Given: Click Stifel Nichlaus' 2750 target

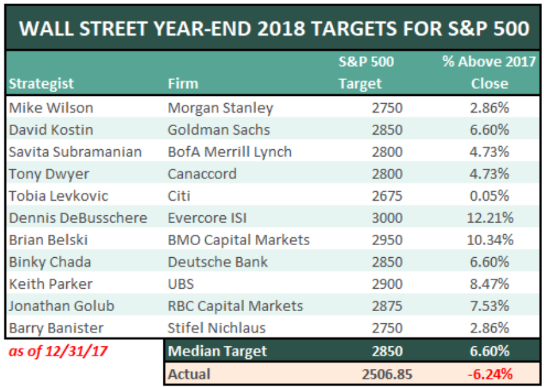Looking at the screenshot, I should tap(387, 328).
